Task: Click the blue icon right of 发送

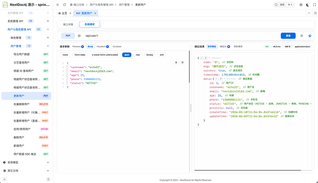Action: pos(310,35)
